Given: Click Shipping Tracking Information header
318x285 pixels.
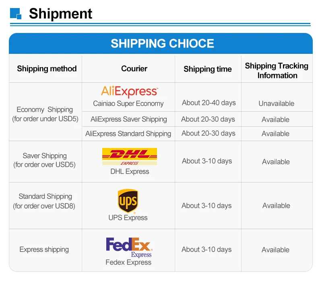Looking at the screenshot, I should [277, 71].
